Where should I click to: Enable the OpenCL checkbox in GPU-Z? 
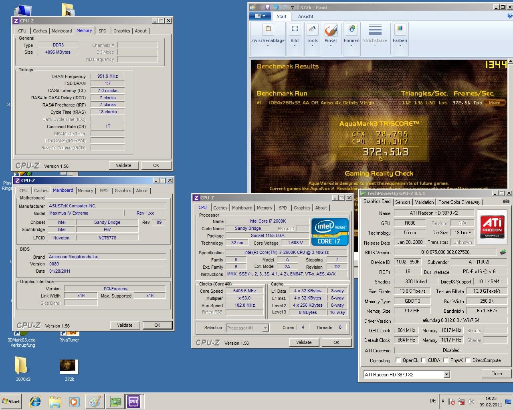tap(398, 360)
